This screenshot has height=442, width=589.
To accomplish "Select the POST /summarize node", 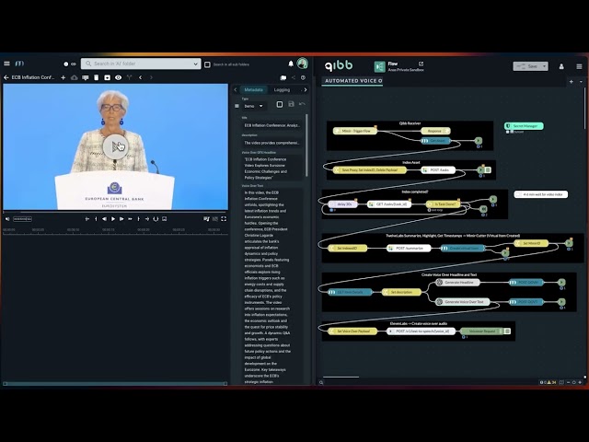I will click(x=409, y=248).
